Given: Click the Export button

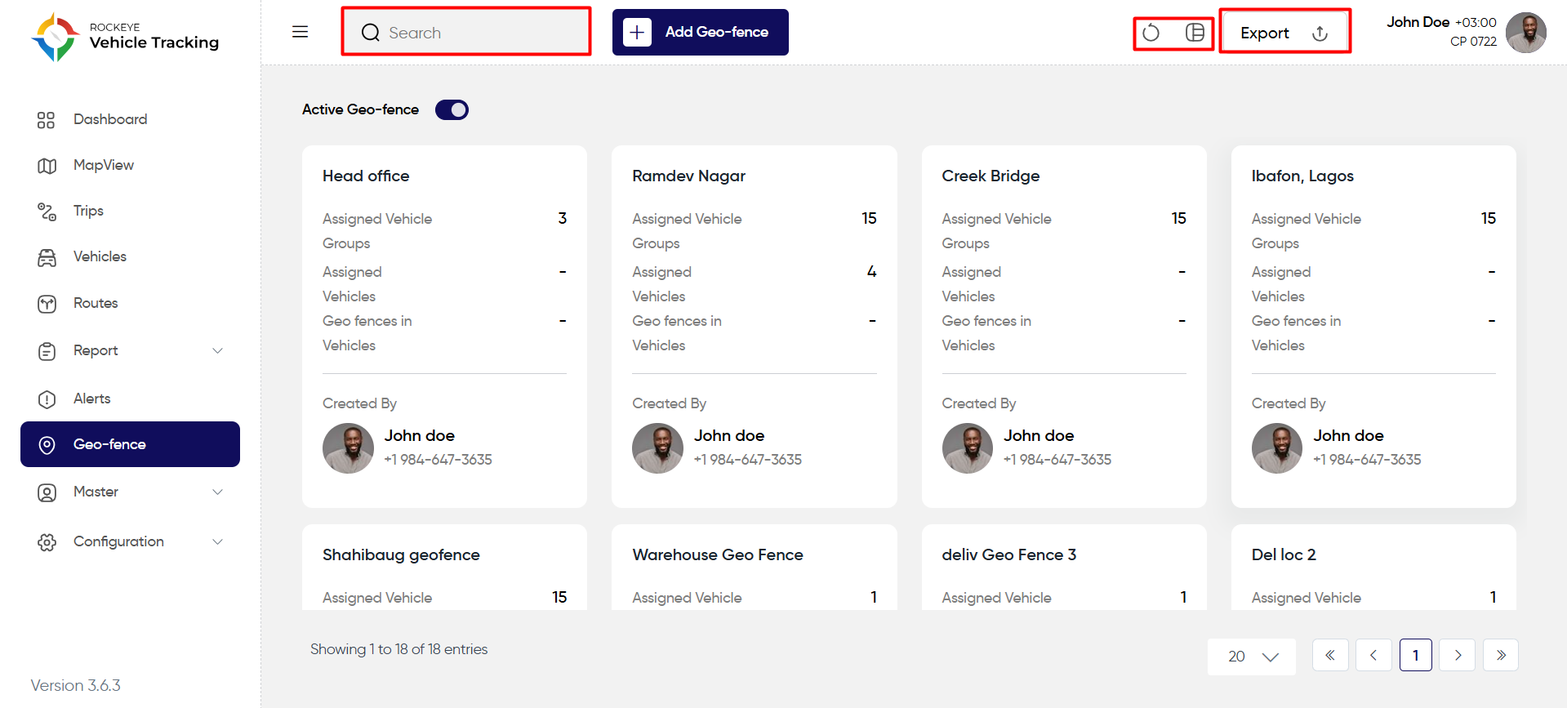Looking at the screenshot, I should click(1284, 33).
